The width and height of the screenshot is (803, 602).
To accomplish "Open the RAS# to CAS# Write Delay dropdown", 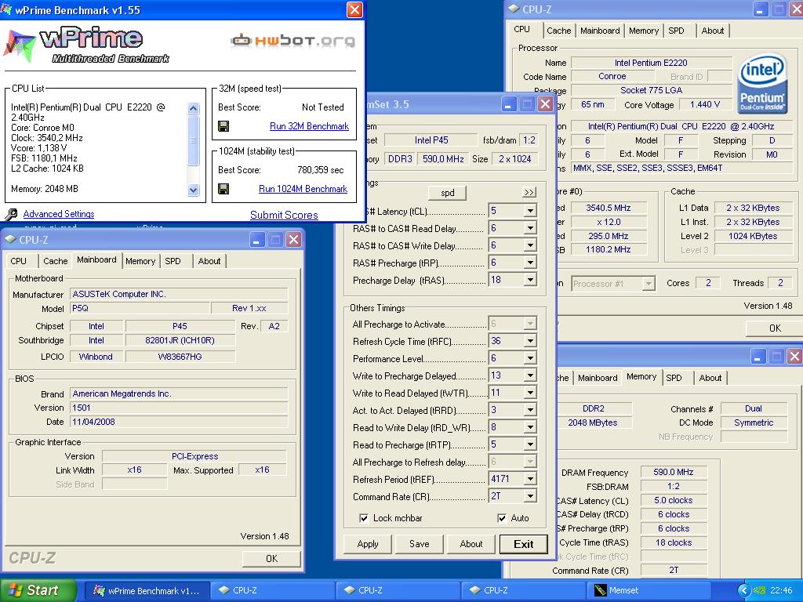I will click(x=530, y=245).
